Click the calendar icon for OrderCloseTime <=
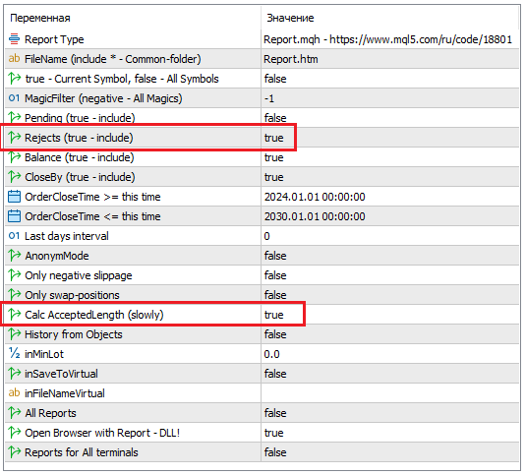The width and height of the screenshot is (526, 475). 14,216
